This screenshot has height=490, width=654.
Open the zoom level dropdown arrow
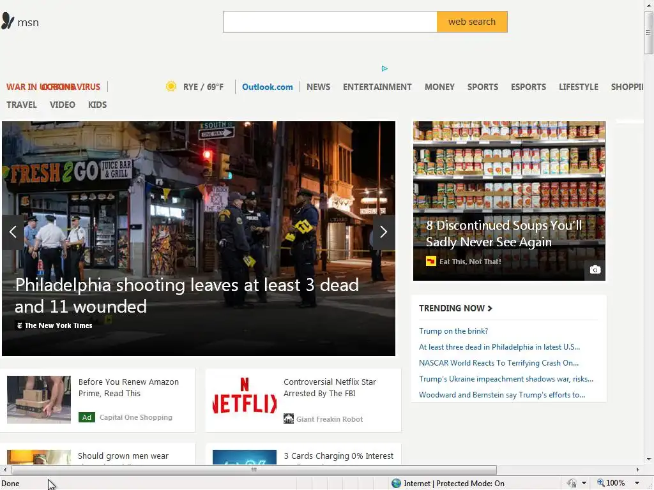point(637,484)
